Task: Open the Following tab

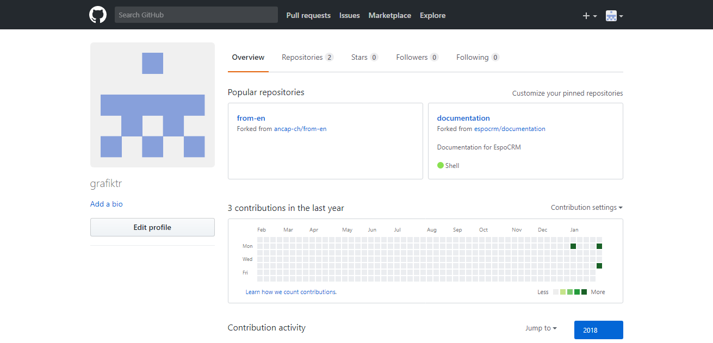Action: tap(478, 57)
